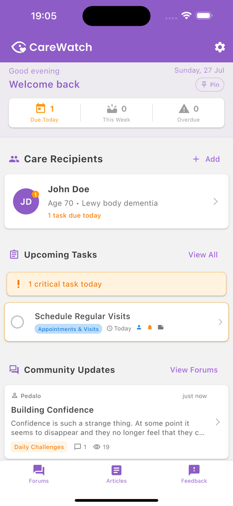Screen dimensions: 233x506
Task: Open View Forums link
Action: click(194, 370)
